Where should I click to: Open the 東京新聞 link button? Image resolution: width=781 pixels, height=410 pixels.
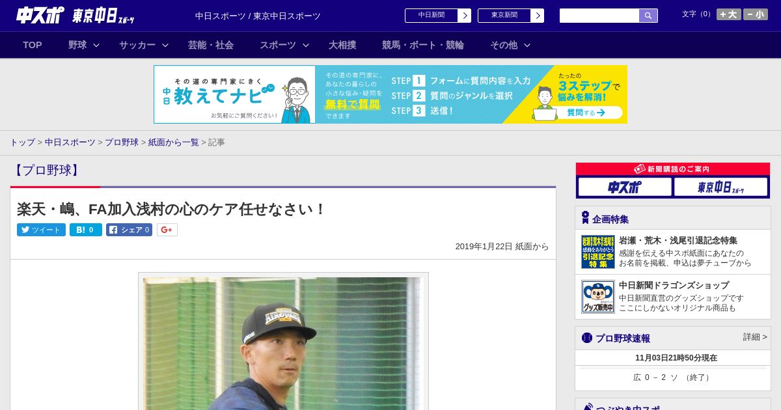(504, 16)
